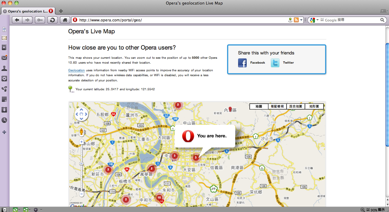This screenshot has height=212, width=389.
Task: Switch map to 地圖 view
Action: tap(259, 106)
